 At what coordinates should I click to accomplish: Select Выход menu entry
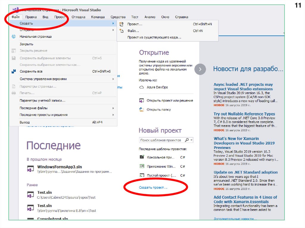tap(63, 122)
